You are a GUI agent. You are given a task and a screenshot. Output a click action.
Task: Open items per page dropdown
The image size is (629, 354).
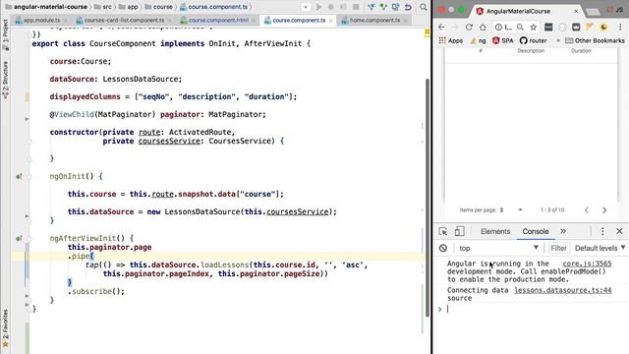coord(511,209)
